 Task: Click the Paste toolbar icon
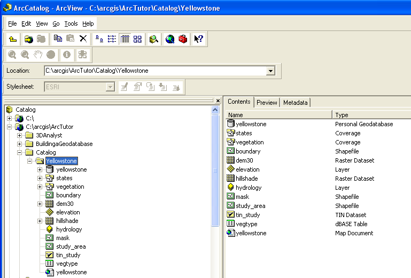(x=70, y=39)
